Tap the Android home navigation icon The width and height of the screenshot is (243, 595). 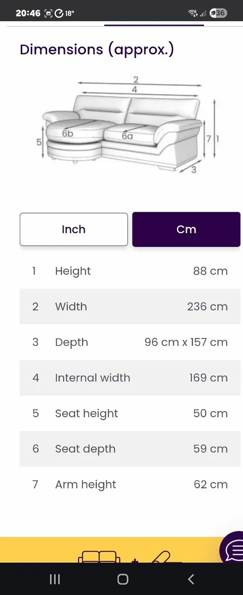pyautogui.click(x=123, y=579)
